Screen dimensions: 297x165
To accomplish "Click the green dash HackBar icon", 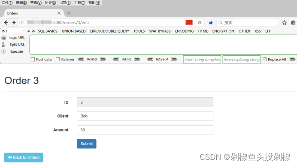I will pos(29,31).
